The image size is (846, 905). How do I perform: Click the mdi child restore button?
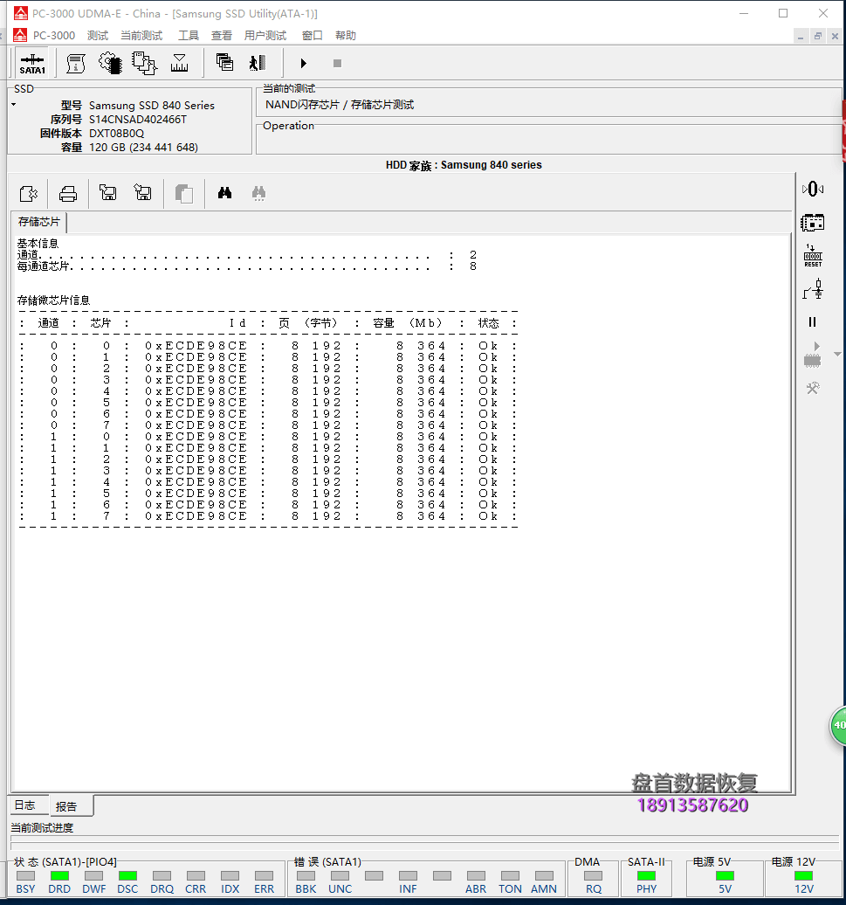(818, 36)
